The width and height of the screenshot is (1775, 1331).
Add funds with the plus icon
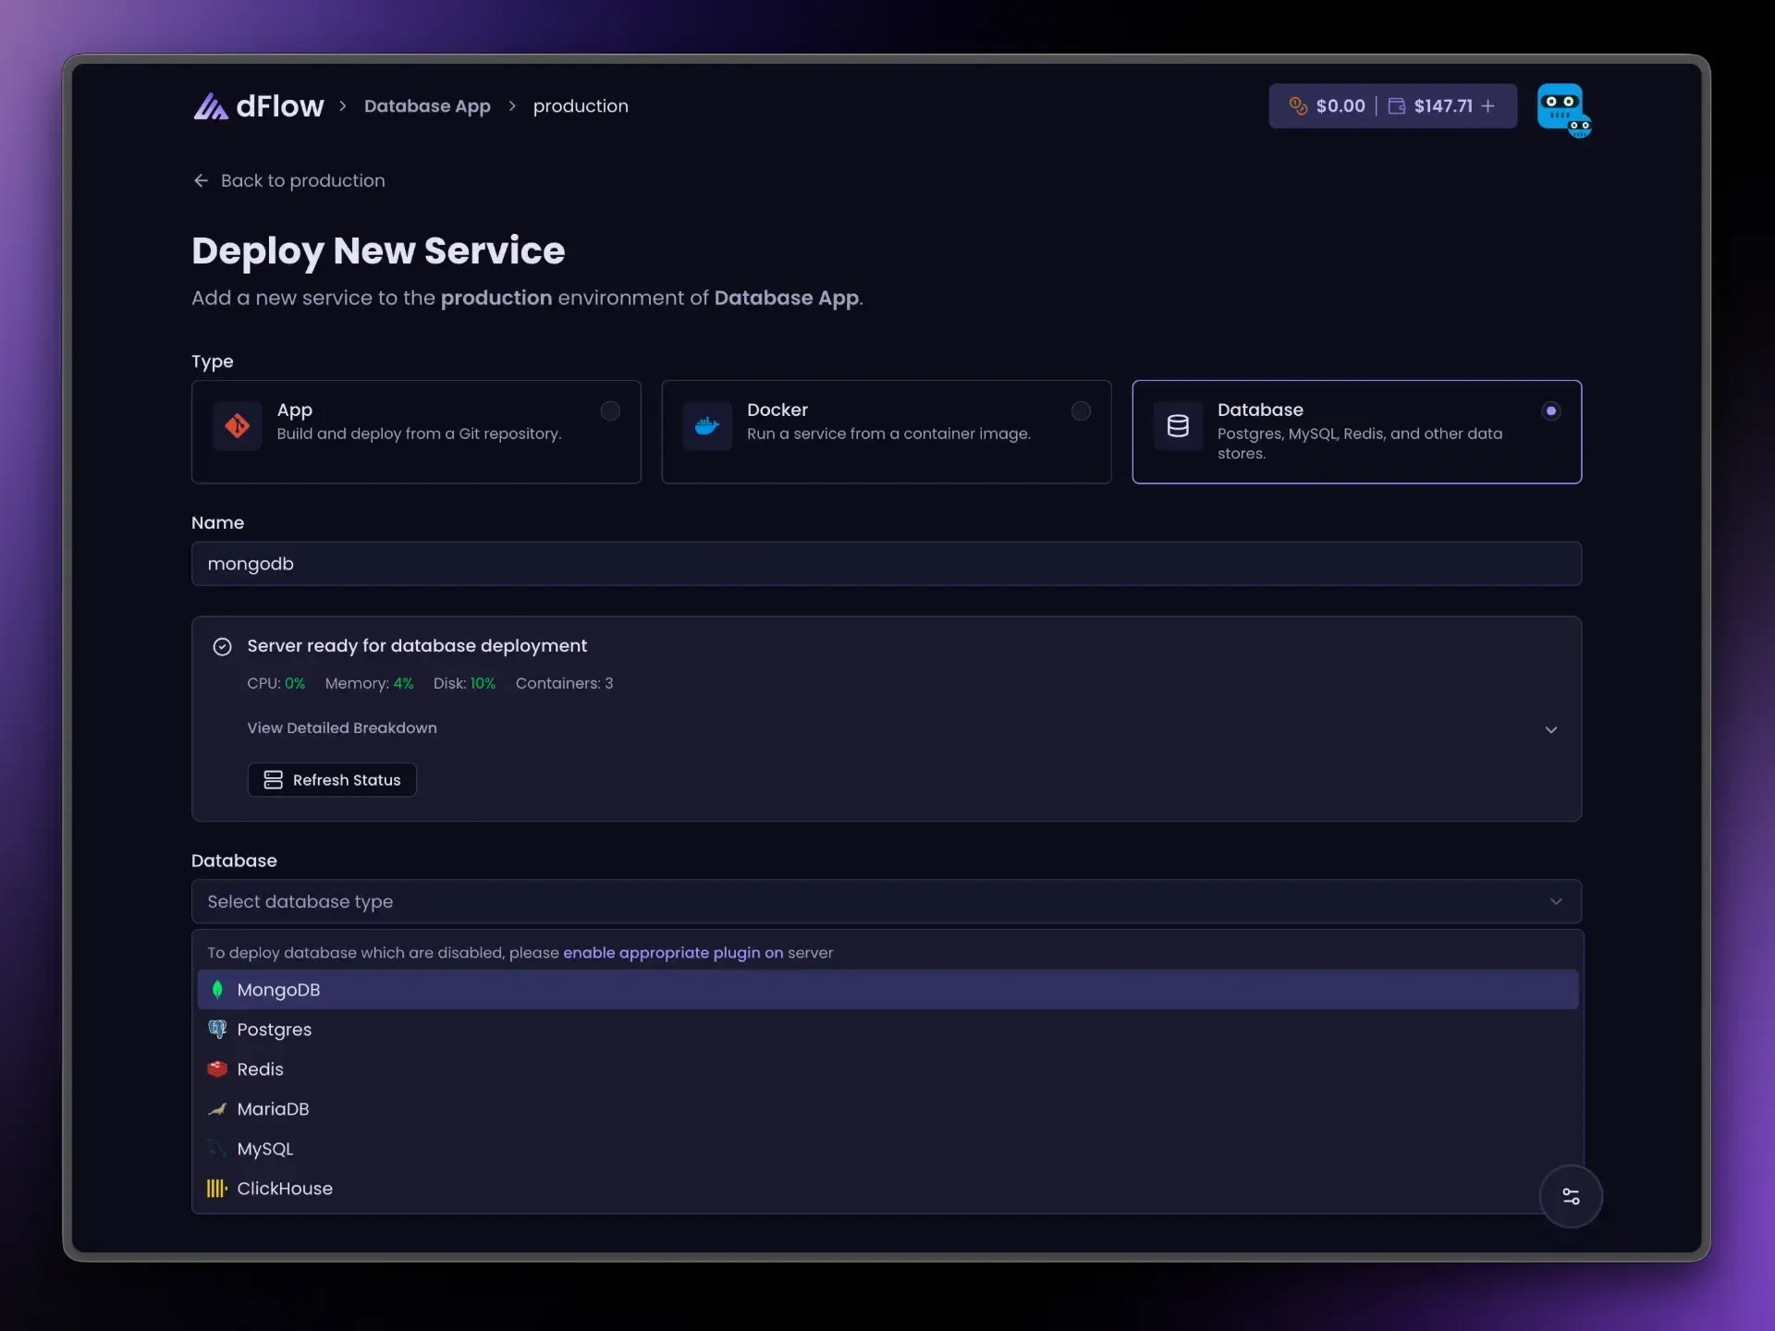tap(1487, 106)
